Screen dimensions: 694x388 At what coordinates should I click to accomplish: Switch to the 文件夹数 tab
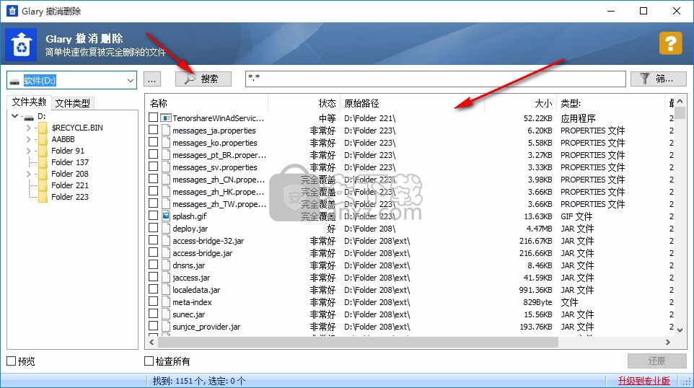(29, 102)
